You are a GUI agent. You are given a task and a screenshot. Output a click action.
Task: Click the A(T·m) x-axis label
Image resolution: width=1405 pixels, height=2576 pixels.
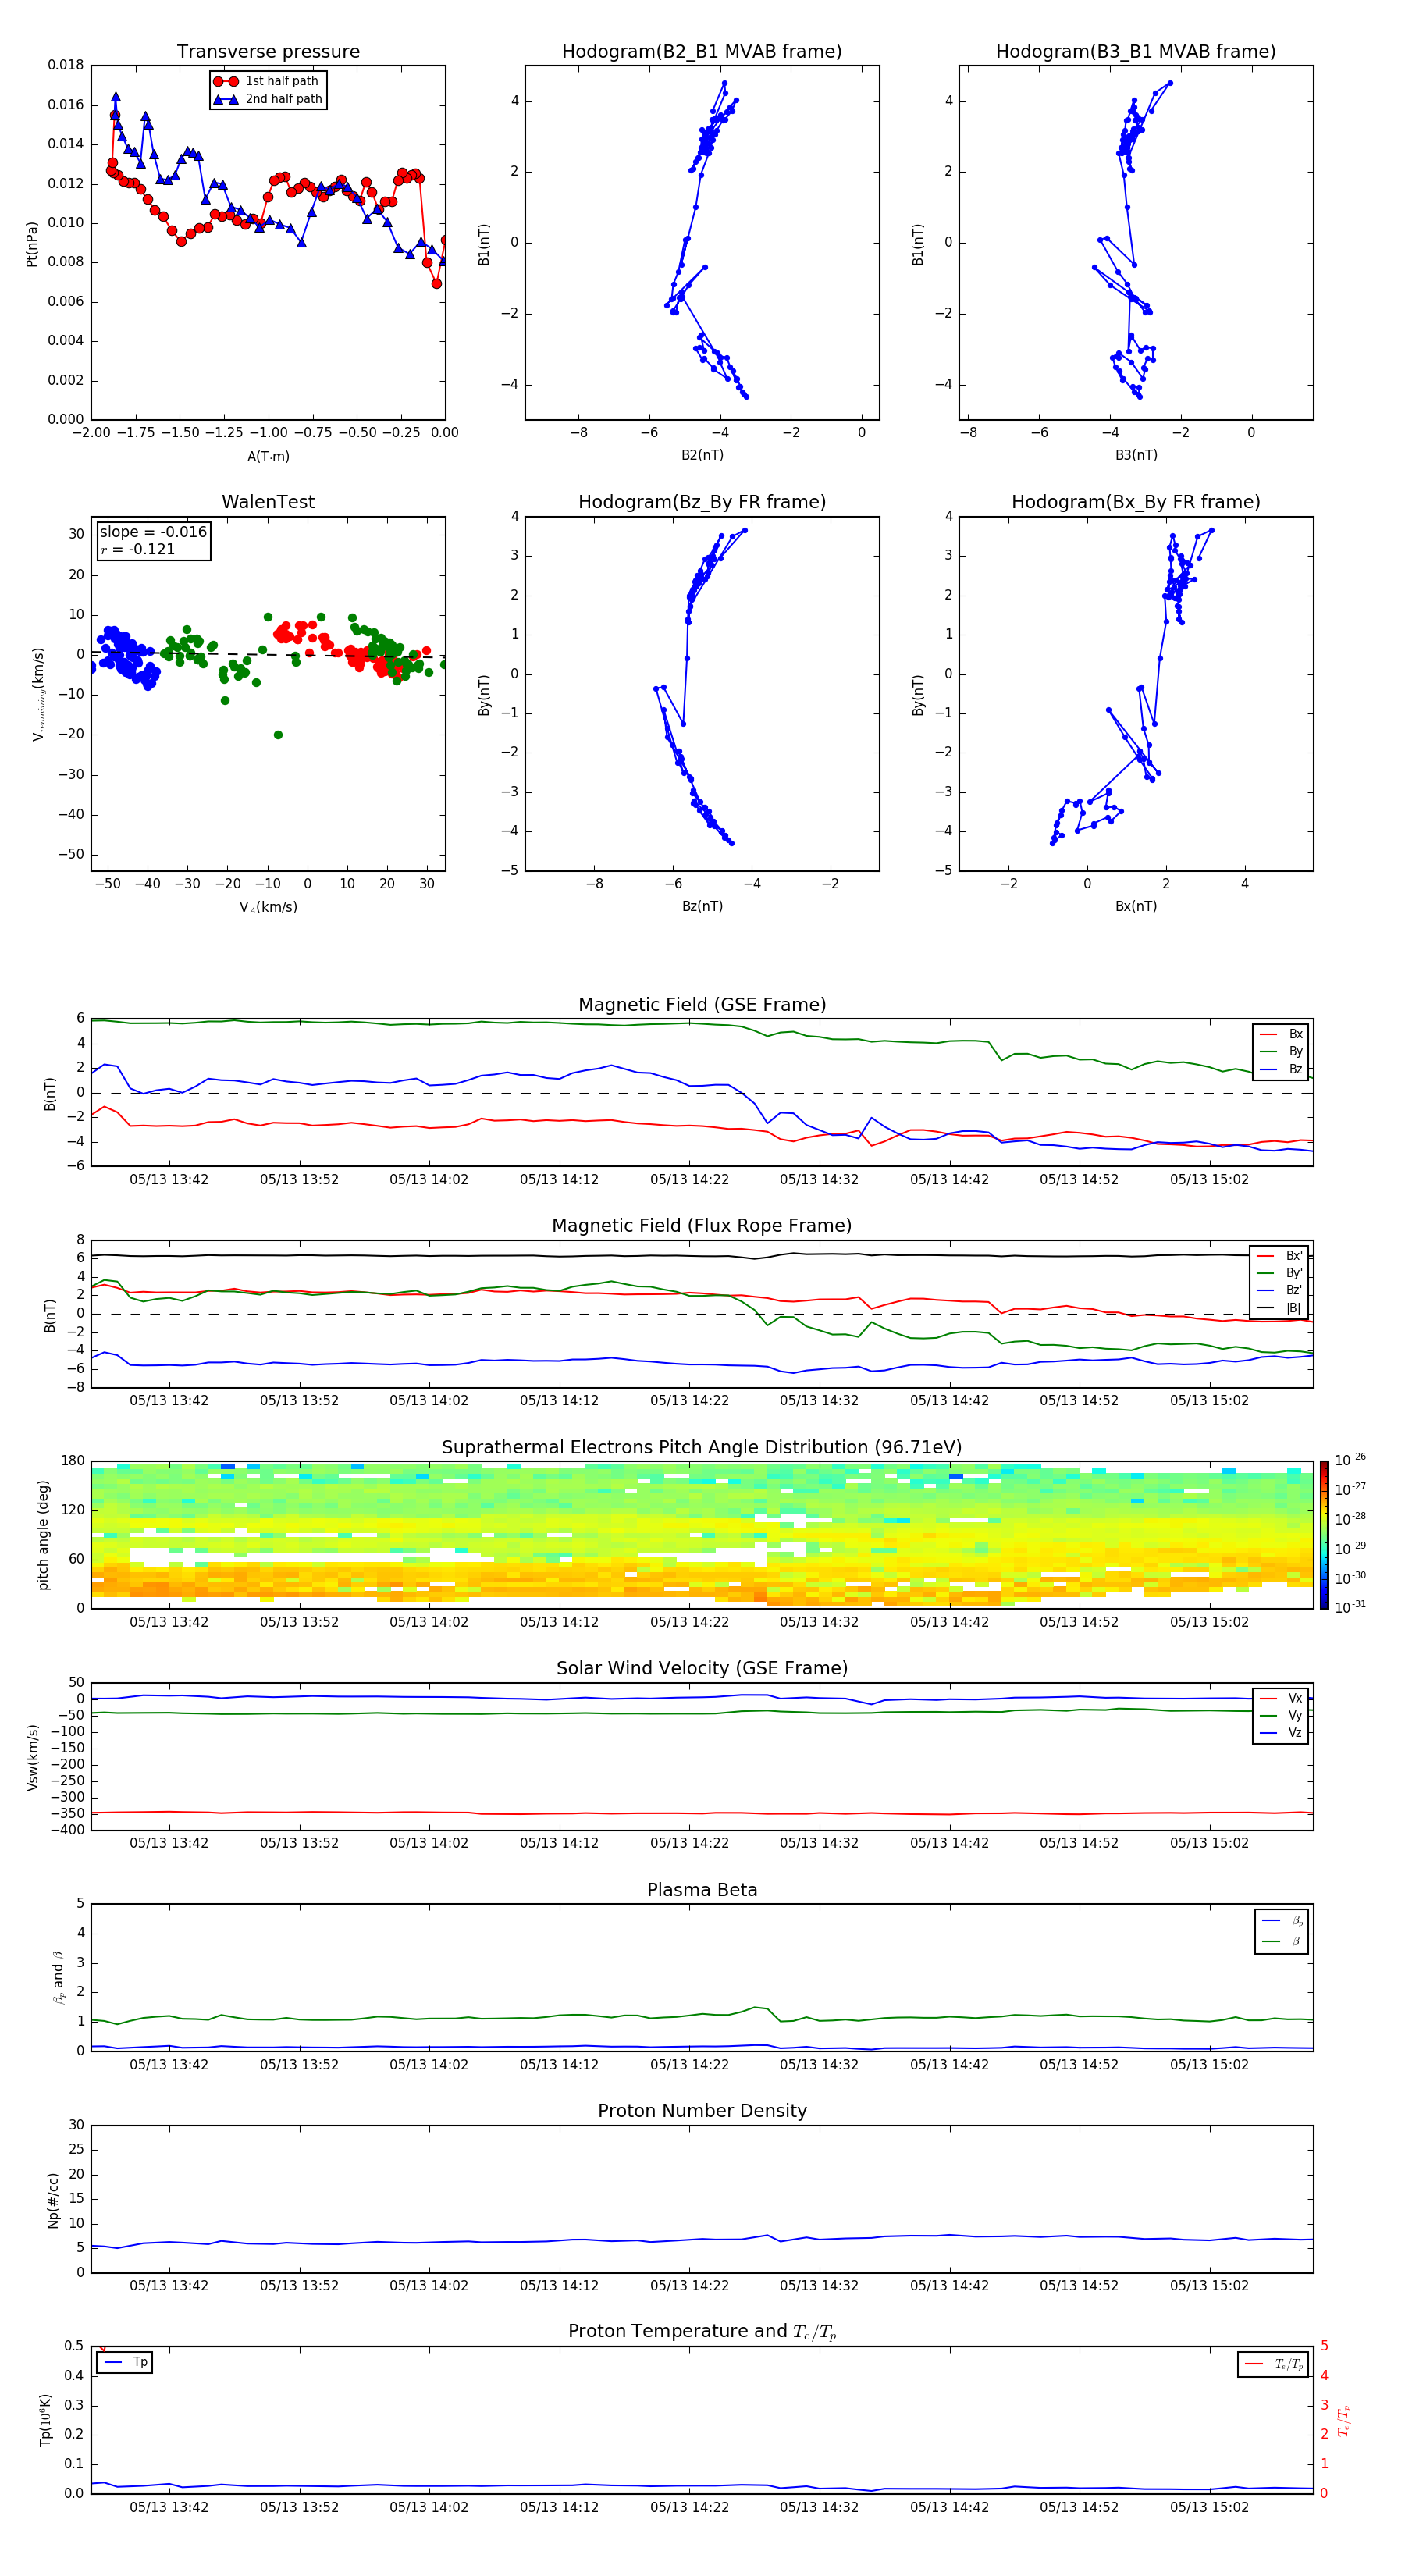coord(268,457)
